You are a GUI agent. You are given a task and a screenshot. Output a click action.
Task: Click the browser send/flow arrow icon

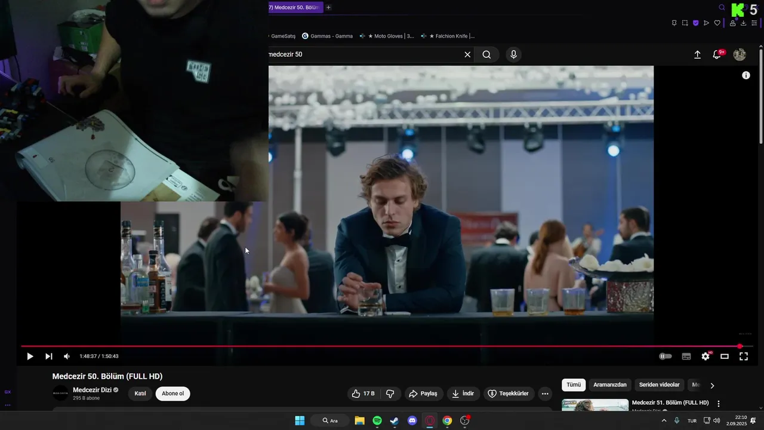coord(707,23)
